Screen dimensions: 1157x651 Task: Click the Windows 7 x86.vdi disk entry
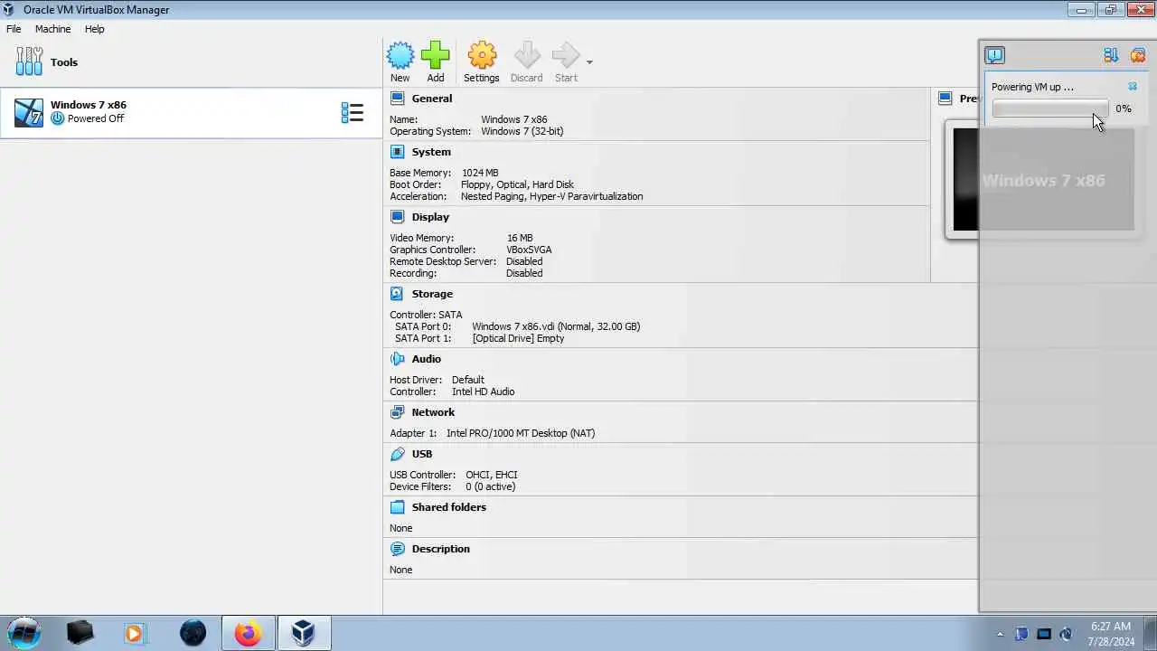coord(556,326)
